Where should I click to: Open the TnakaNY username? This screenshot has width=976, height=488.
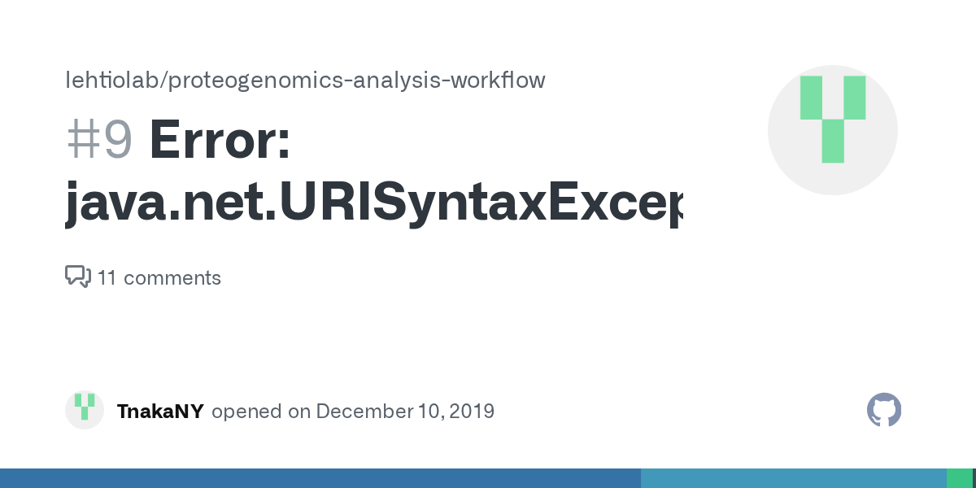[160, 412]
